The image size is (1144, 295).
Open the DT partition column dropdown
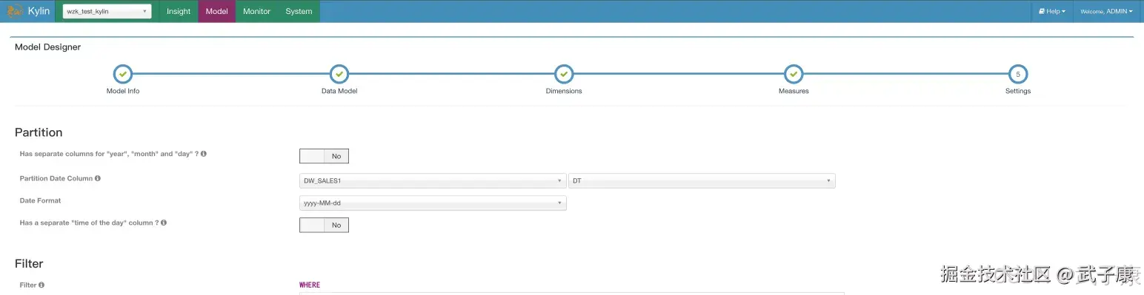tap(702, 180)
